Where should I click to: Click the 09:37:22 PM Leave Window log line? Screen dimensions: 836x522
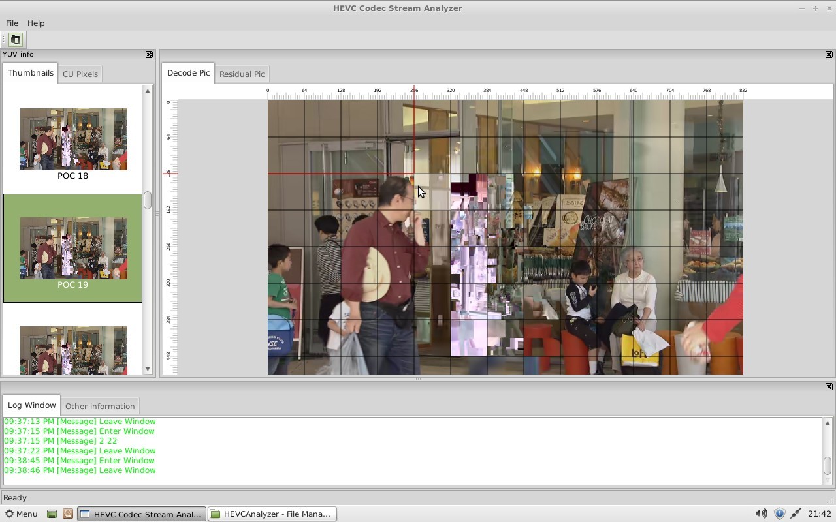point(80,451)
